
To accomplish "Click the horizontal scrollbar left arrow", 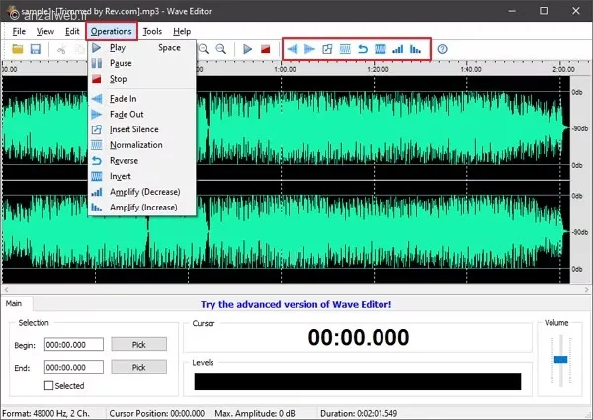I will (x=6, y=290).
